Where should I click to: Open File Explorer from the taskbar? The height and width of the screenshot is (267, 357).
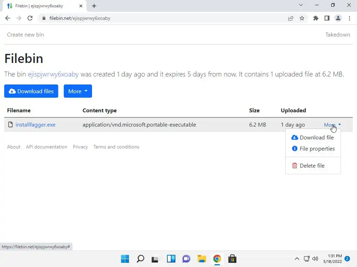(202, 259)
